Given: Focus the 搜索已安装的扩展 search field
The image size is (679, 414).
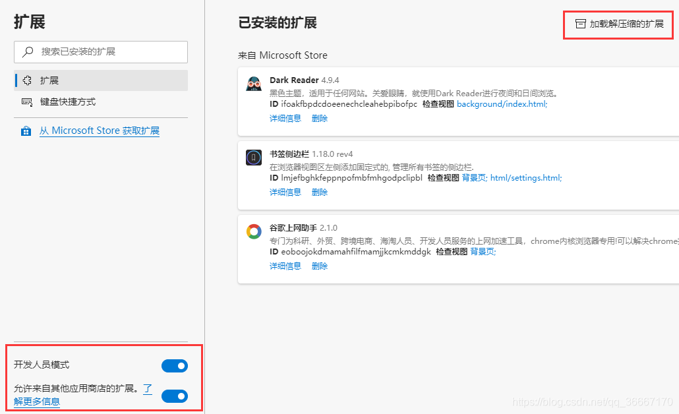Looking at the screenshot, I should click(x=101, y=52).
